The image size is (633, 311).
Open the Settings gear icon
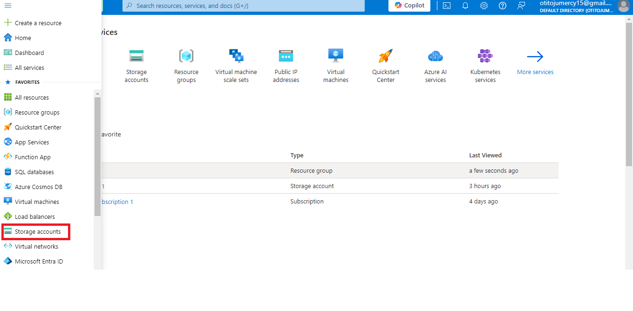[483, 6]
